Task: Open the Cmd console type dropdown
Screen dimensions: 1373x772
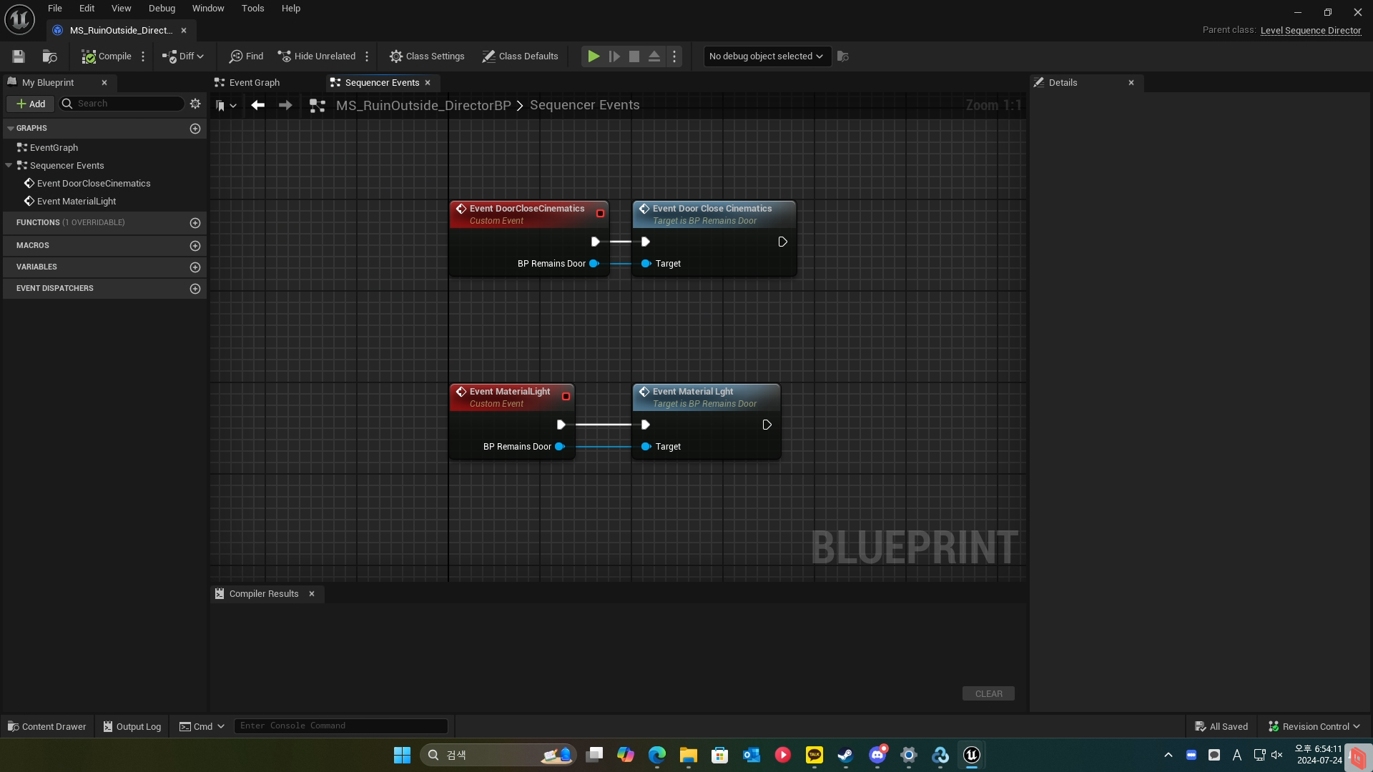Action: click(202, 726)
